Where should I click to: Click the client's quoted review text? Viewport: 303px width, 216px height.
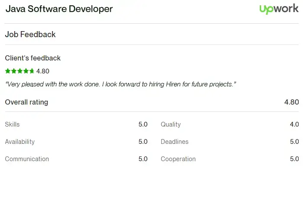[x=121, y=84]
